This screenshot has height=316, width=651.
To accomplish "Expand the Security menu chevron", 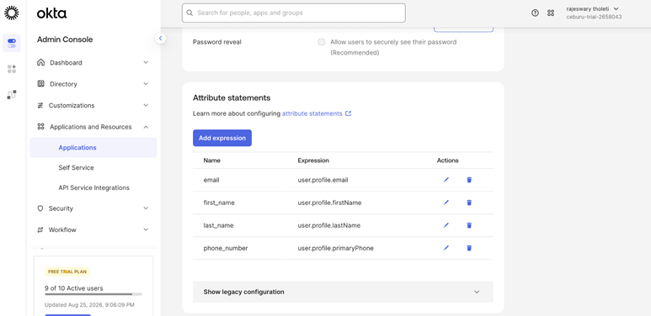I will point(146,208).
